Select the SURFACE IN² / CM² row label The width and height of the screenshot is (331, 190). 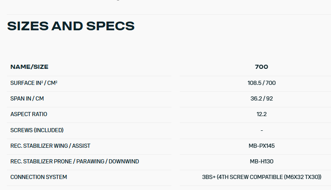34,83
